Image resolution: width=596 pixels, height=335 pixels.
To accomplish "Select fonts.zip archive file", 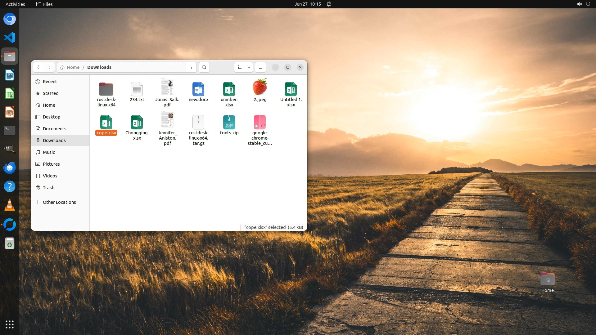I will 229,123.
